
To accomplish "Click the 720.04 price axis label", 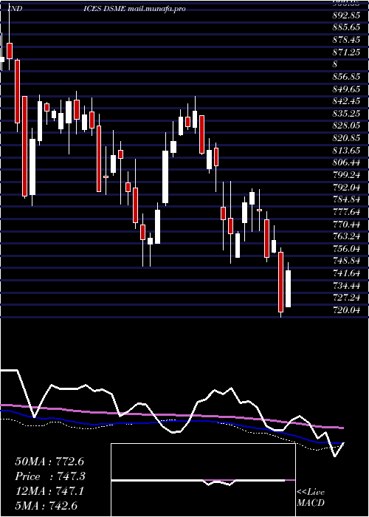I will point(346,310).
